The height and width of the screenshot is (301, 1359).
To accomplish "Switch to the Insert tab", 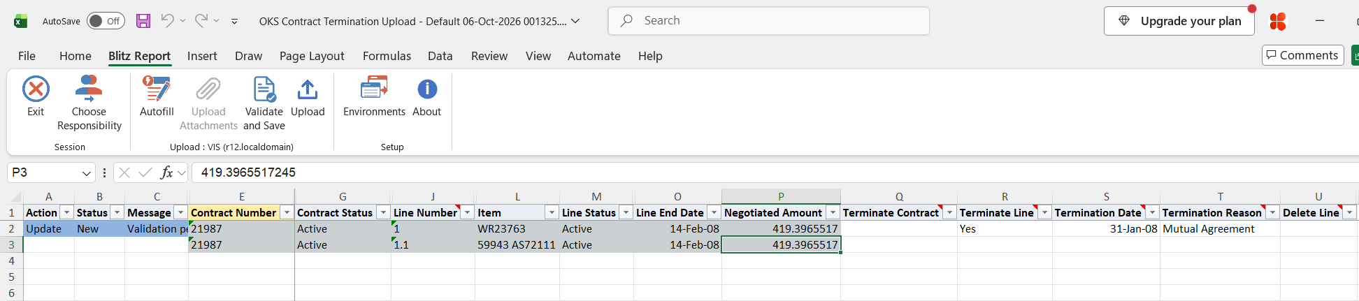I will 202,56.
